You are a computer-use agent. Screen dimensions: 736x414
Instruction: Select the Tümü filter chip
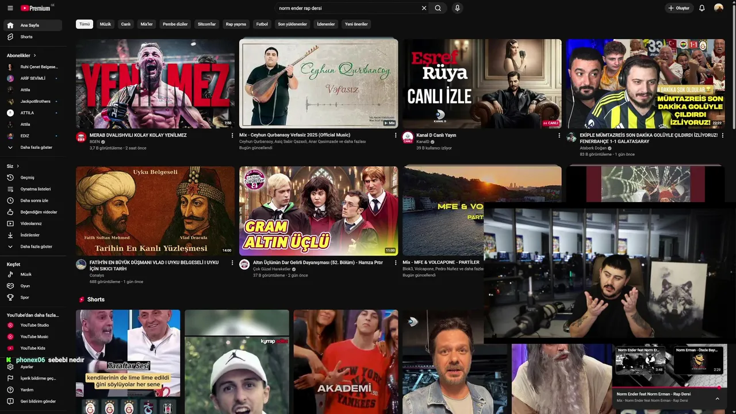click(85, 24)
